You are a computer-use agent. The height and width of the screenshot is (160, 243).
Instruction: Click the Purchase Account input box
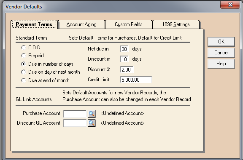[x=75, y=114]
